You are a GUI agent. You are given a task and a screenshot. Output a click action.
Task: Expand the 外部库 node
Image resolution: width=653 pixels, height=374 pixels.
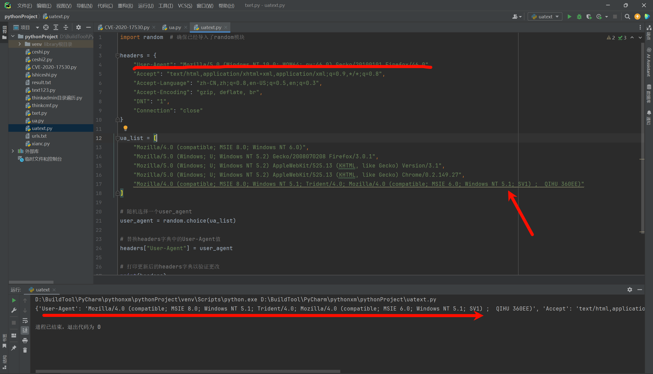coord(13,151)
